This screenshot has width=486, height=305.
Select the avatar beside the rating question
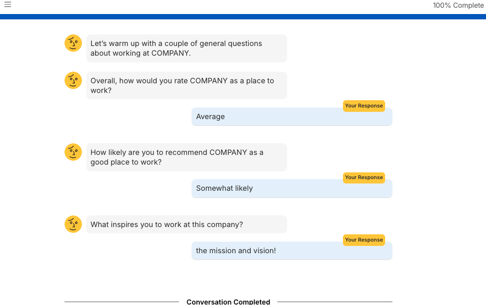73,80
